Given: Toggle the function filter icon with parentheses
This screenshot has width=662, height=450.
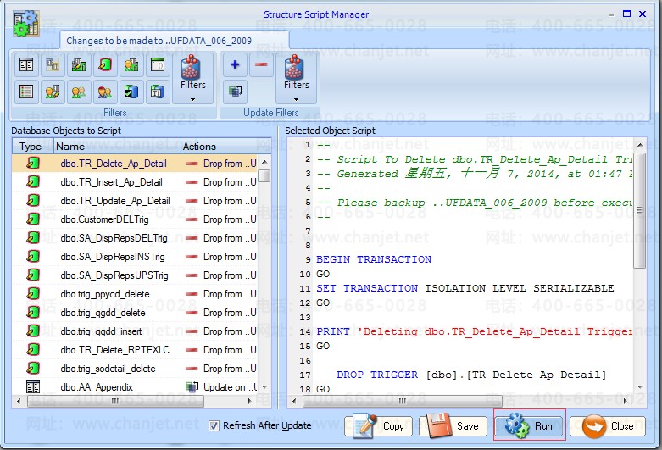Looking at the screenshot, I should (x=158, y=64).
